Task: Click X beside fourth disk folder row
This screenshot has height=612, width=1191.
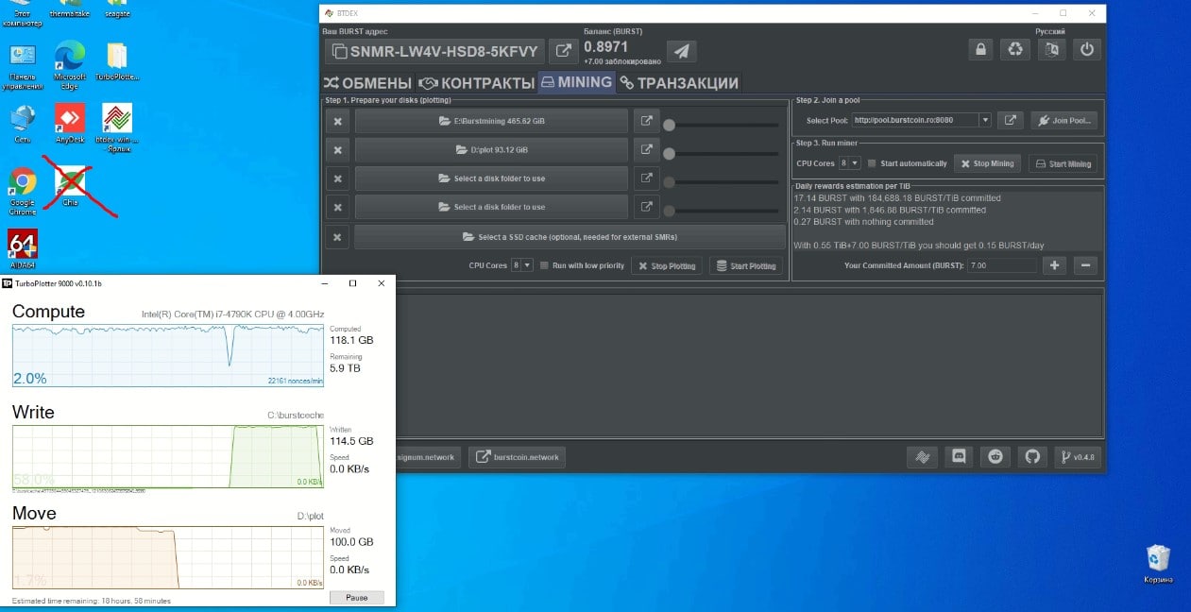Action: coord(337,206)
